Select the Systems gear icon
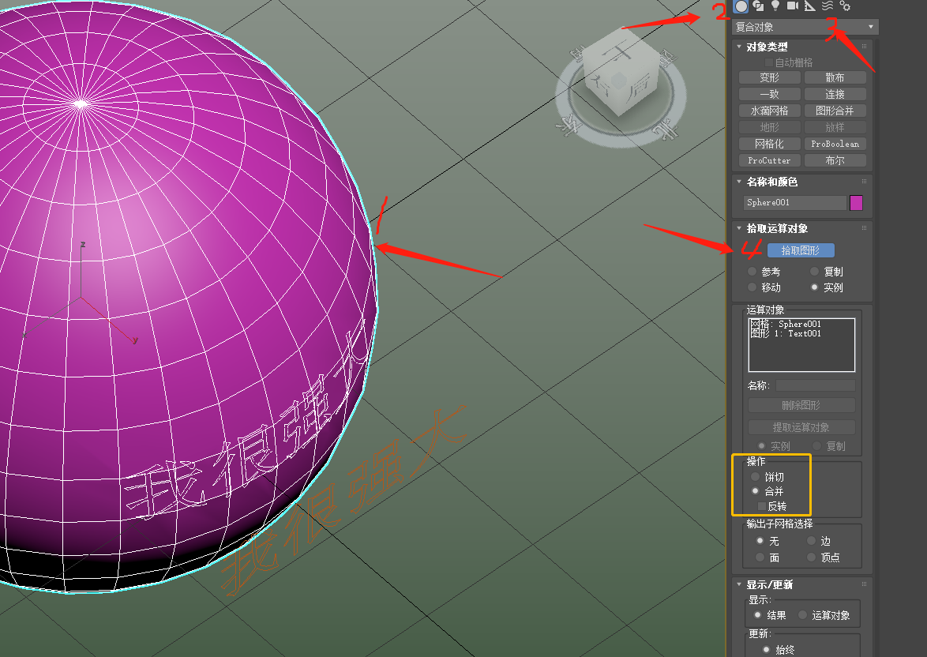Image resolution: width=927 pixels, height=657 pixels. pos(845,6)
